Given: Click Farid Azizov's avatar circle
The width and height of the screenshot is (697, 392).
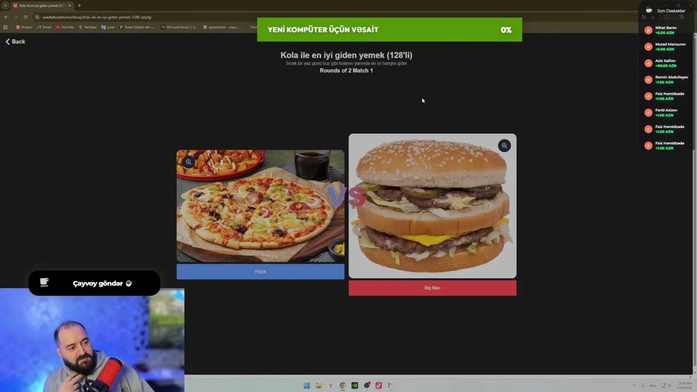Looking at the screenshot, I should (648, 113).
